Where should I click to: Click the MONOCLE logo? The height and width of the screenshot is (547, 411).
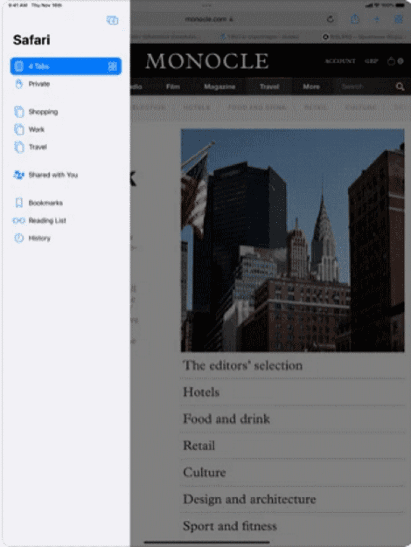point(207,61)
